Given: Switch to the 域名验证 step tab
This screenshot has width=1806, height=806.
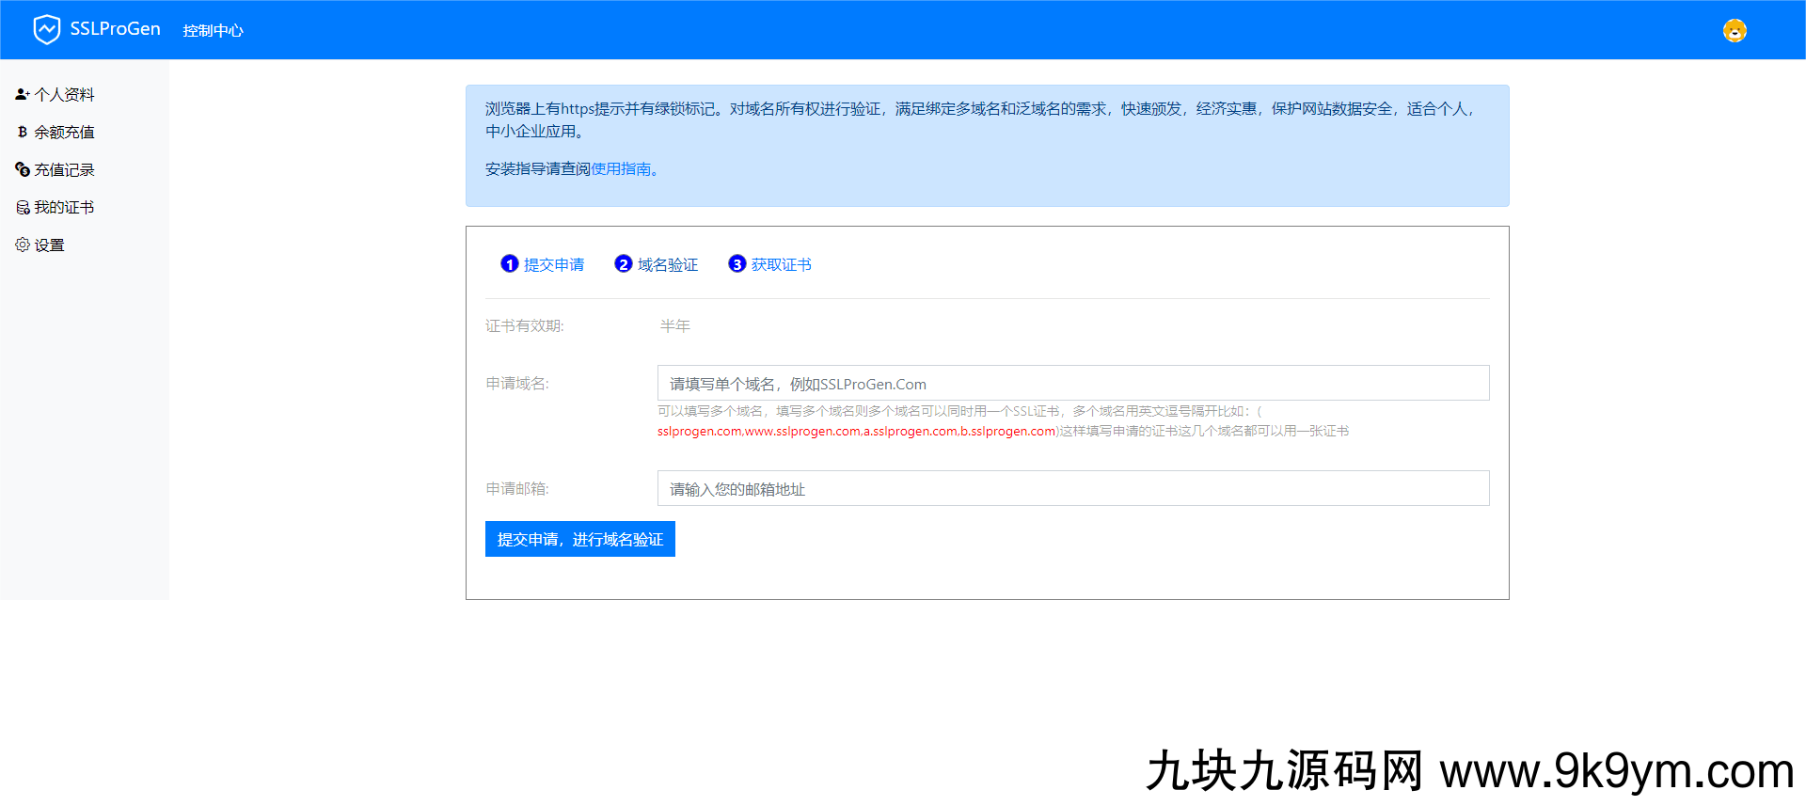Looking at the screenshot, I should 668,265.
